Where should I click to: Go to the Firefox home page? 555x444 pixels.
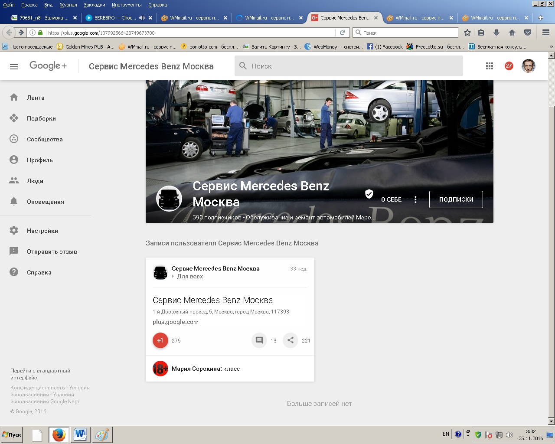coord(512,33)
